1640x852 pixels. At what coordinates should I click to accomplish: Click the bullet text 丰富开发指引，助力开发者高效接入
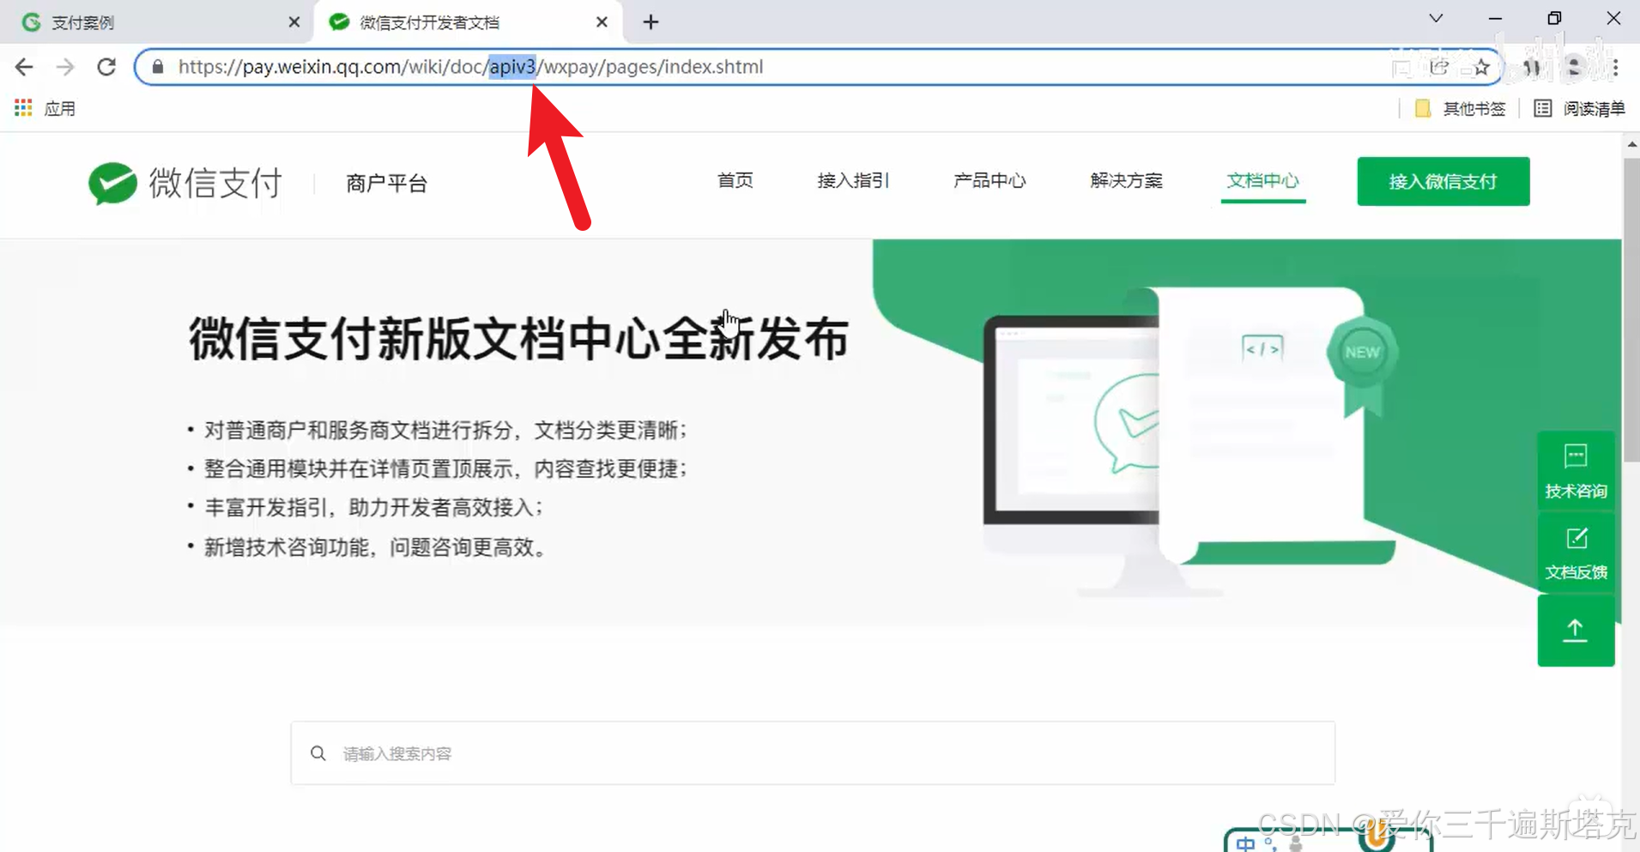coord(373,507)
